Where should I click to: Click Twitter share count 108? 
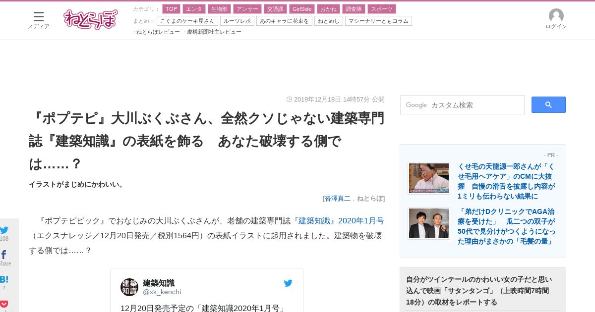click(4, 239)
